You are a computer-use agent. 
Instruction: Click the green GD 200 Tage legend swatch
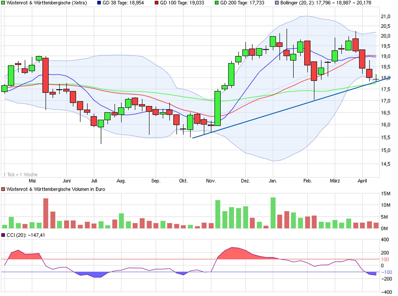click(x=217, y=3)
